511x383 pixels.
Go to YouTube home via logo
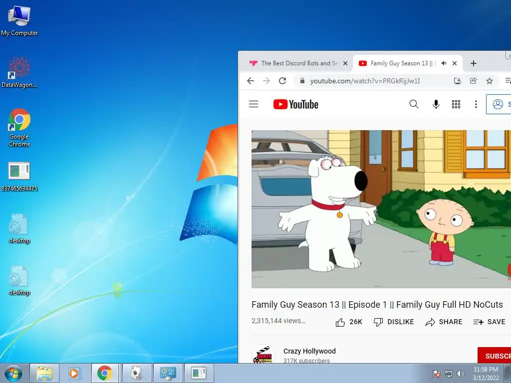coord(296,104)
